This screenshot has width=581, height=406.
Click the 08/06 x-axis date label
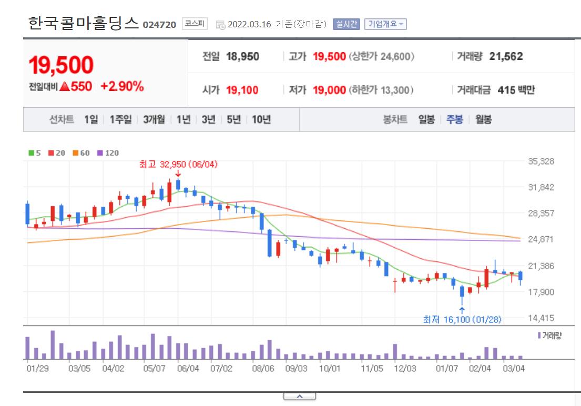pyautogui.click(x=263, y=369)
